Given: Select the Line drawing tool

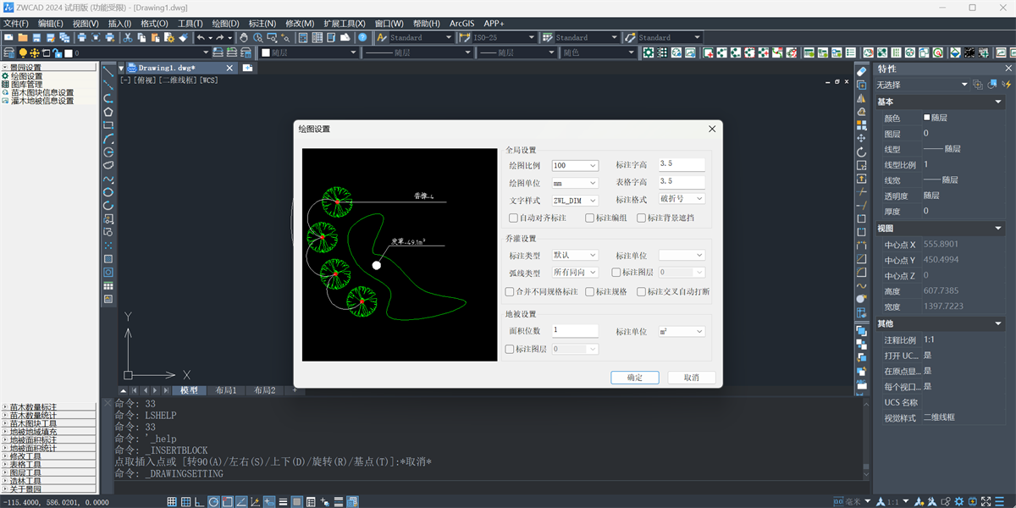Looking at the screenshot, I should click(x=108, y=72).
